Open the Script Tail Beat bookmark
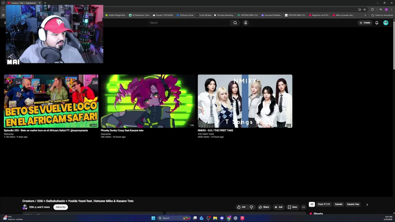Screen dimensions: 395x222 click(x=204, y=15)
